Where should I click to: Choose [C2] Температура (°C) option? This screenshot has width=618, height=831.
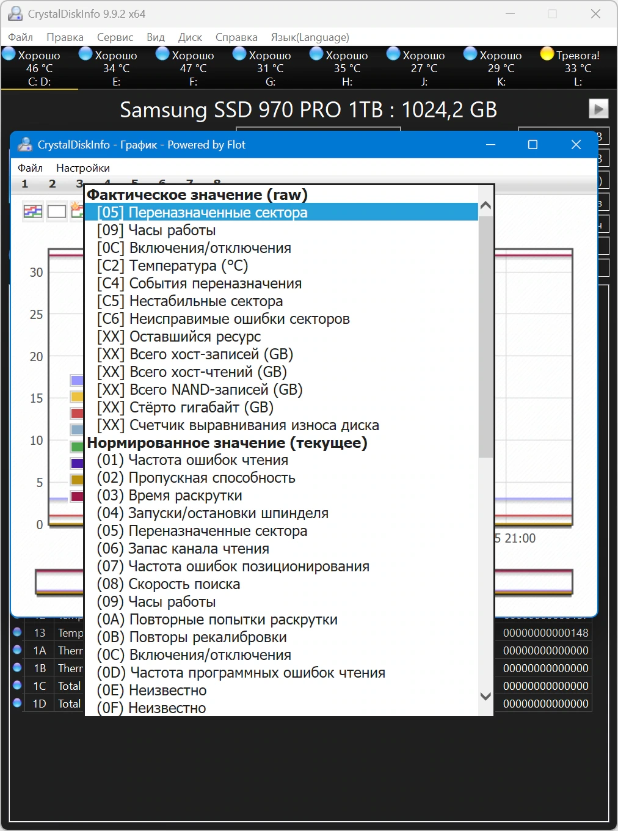tap(282, 265)
